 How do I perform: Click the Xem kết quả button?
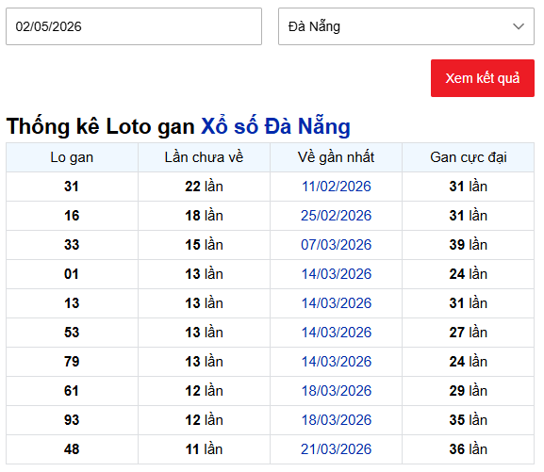click(482, 78)
